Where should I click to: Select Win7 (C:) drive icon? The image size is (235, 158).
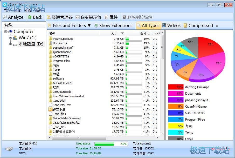tap(15, 38)
